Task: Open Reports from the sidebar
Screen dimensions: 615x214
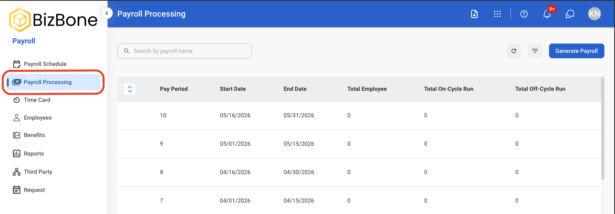Action: point(34,154)
